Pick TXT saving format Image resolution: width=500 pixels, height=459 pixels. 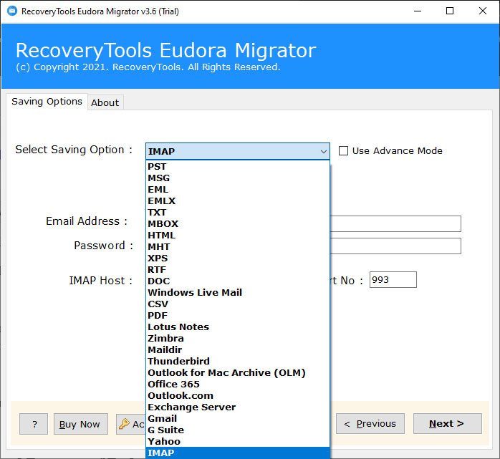tap(238, 212)
